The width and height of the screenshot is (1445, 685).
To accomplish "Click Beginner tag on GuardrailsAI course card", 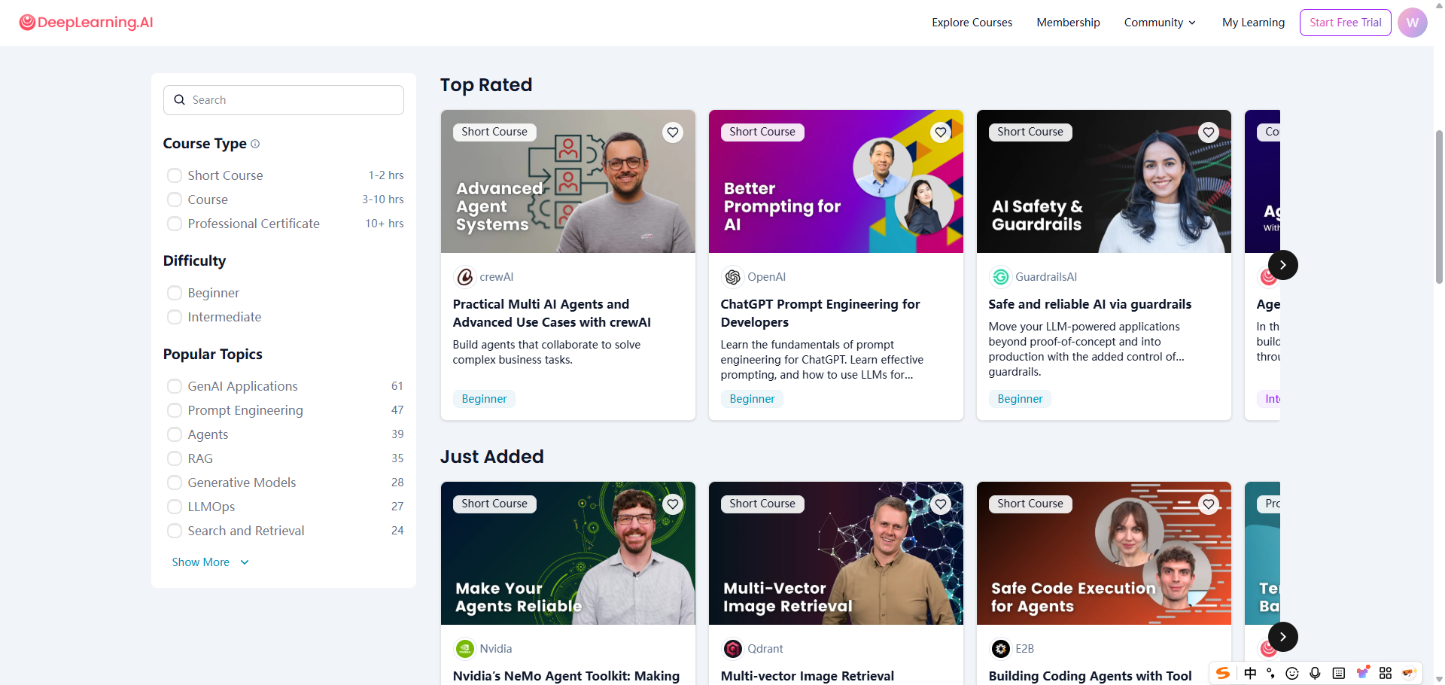I will (x=1020, y=399).
